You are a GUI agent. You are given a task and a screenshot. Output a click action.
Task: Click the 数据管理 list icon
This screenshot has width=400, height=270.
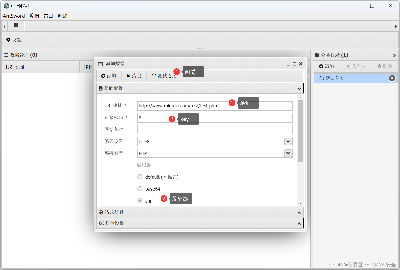pos(6,55)
